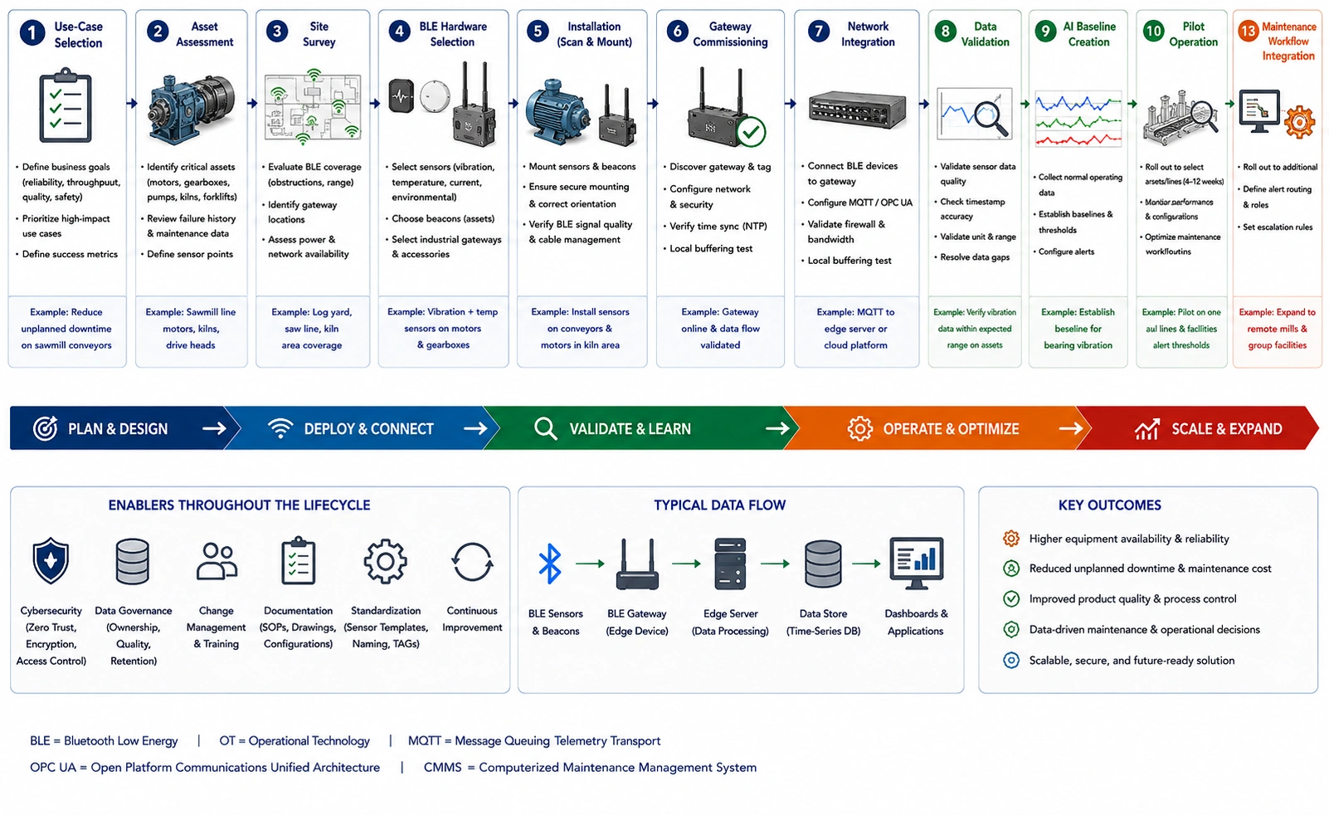The width and height of the screenshot is (1329, 815).
Task: Click "BLE = Bluetooth Low Energy" legend
Action: point(104,741)
